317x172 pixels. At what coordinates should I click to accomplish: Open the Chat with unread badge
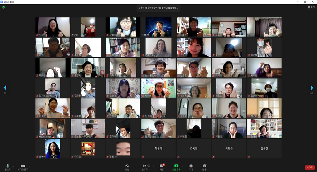(x=162, y=167)
